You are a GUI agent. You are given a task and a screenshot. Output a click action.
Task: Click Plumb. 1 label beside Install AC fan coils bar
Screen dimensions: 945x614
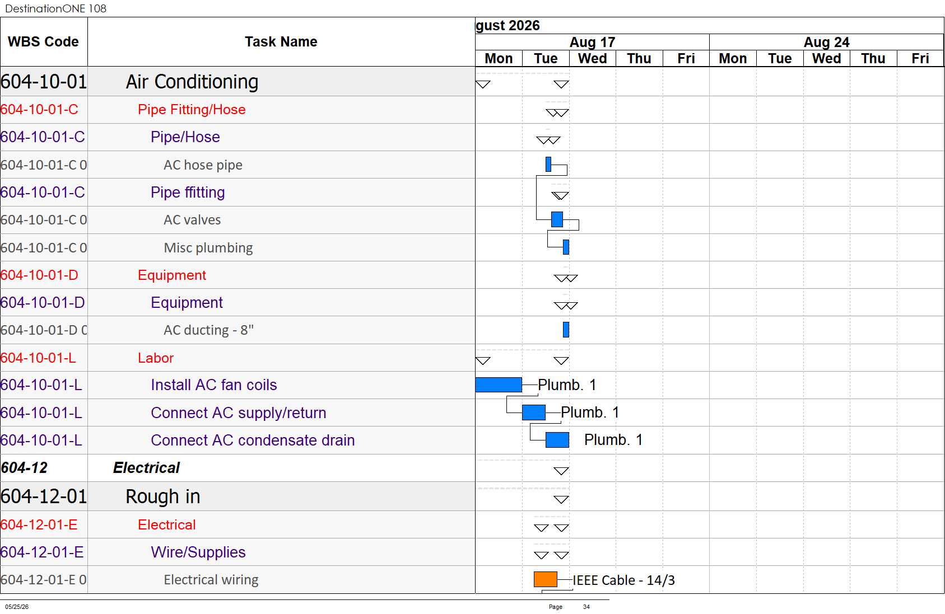coord(567,385)
